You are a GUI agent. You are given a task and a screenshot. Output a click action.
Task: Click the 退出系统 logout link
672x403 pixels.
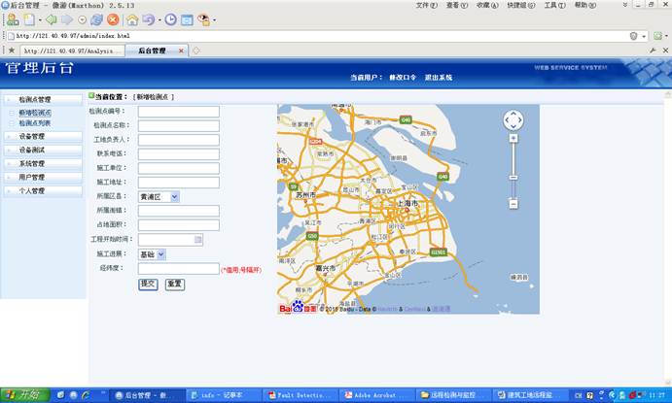[x=439, y=77]
